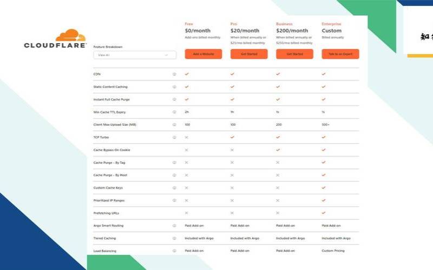Open the info icon next to CDN
Viewport: 433px width, 270px height.
pyautogui.click(x=174, y=74)
